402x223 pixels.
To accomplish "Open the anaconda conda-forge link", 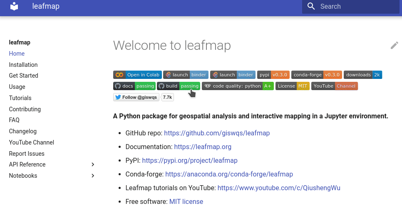I will 229,174.
